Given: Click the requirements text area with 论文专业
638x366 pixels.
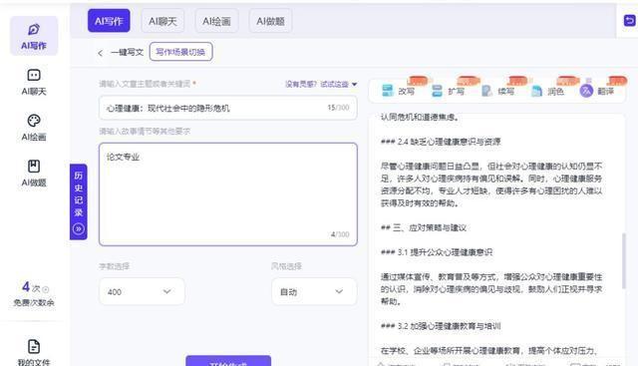Looking at the screenshot, I should (228, 194).
